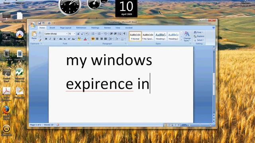Apply subscript formatting
Image resolution: width=255 pixels, height=143 pixels.
coord(65,39)
